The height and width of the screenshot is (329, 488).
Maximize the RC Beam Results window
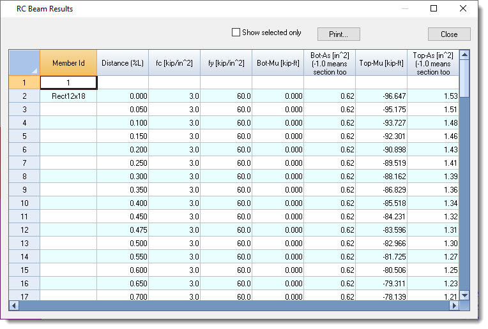click(434, 9)
